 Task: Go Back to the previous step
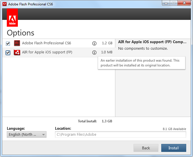click(146, 148)
